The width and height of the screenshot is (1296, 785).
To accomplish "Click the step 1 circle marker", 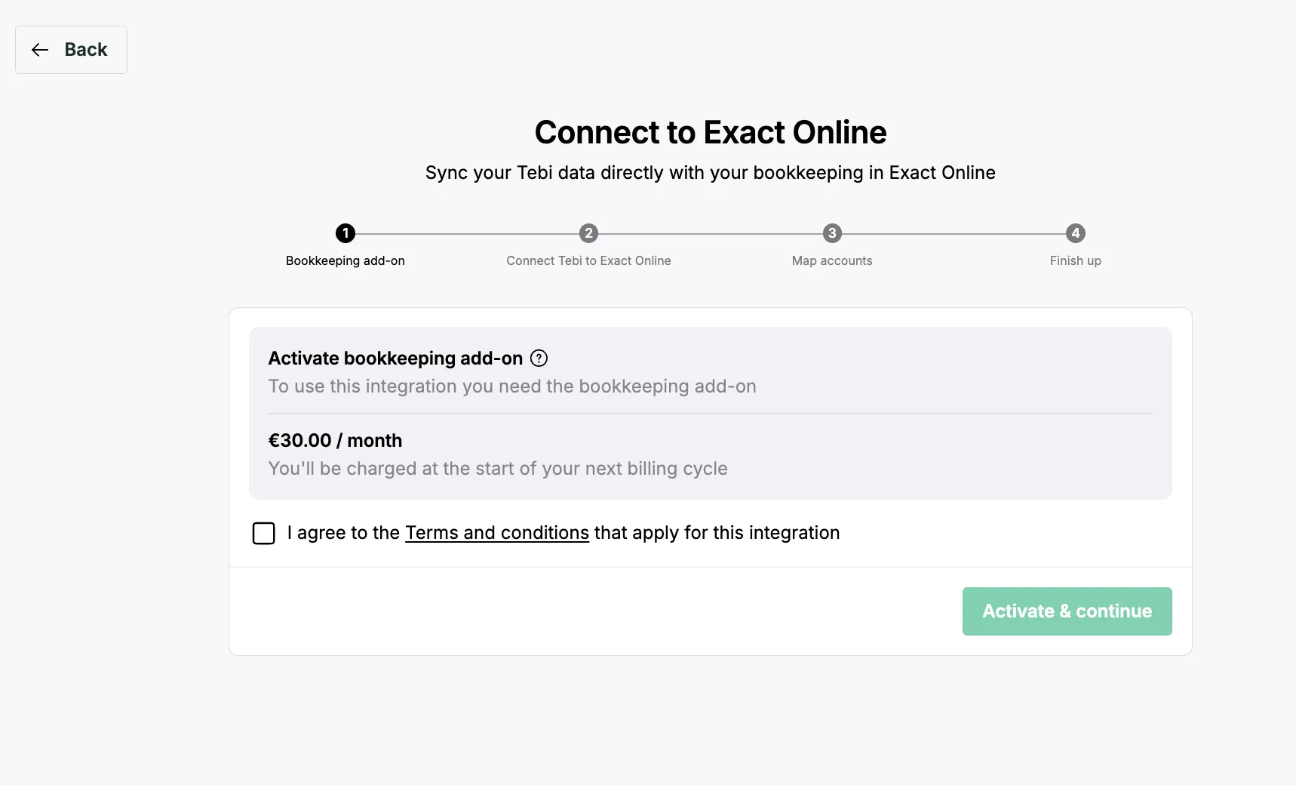I will tap(345, 233).
